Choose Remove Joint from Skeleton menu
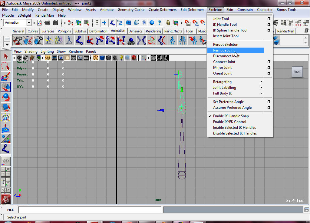310x223 pixels. [x=236, y=50]
